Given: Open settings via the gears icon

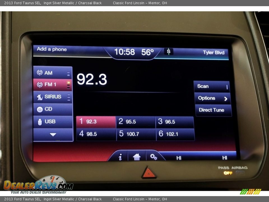Looking at the screenshot, I should click(x=153, y=157).
